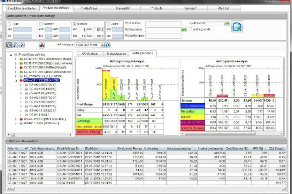Switch to the KPI-Analyse sub-tab
Viewport: 292px width, 194px height.
click(90, 53)
